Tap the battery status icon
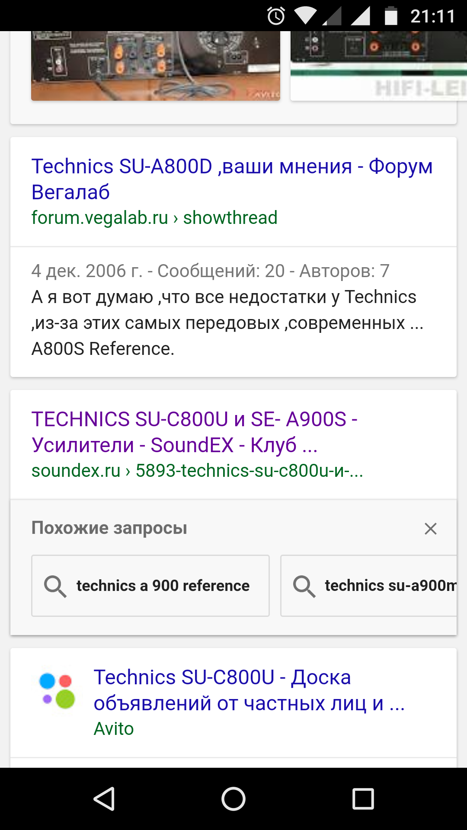The image size is (467, 830). (x=391, y=16)
